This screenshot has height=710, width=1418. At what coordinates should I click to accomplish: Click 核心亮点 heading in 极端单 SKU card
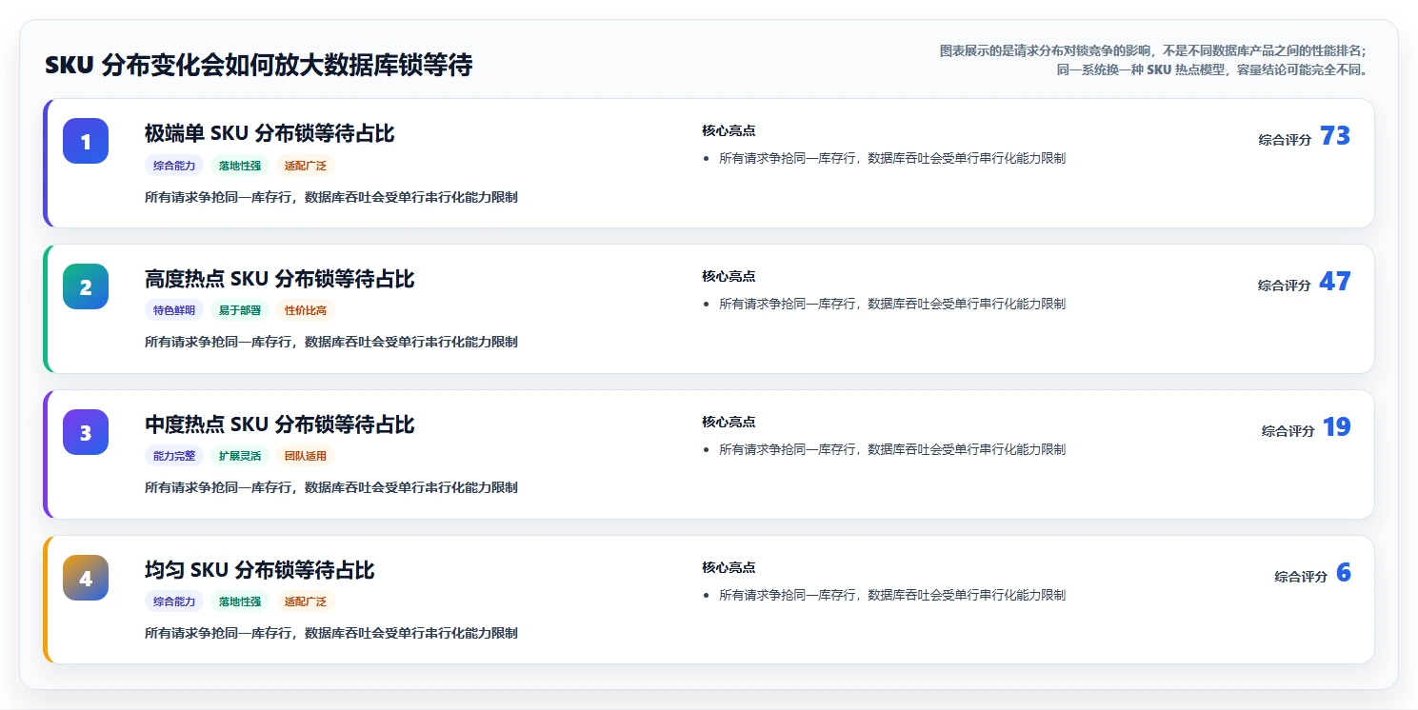point(729,130)
